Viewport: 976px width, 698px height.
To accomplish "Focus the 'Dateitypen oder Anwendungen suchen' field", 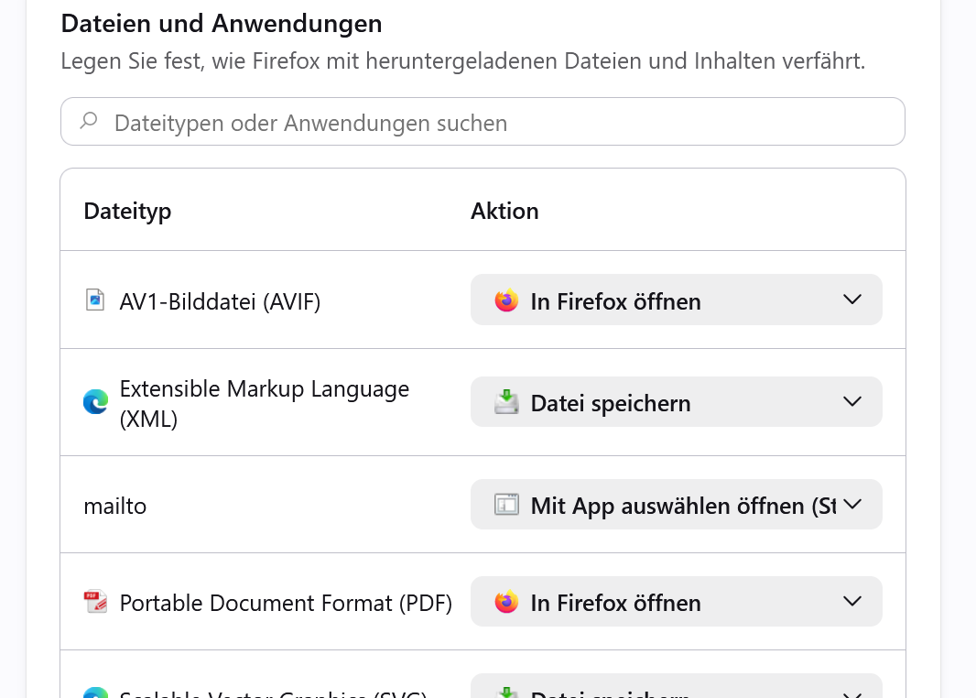I will [x=483, y=122].
